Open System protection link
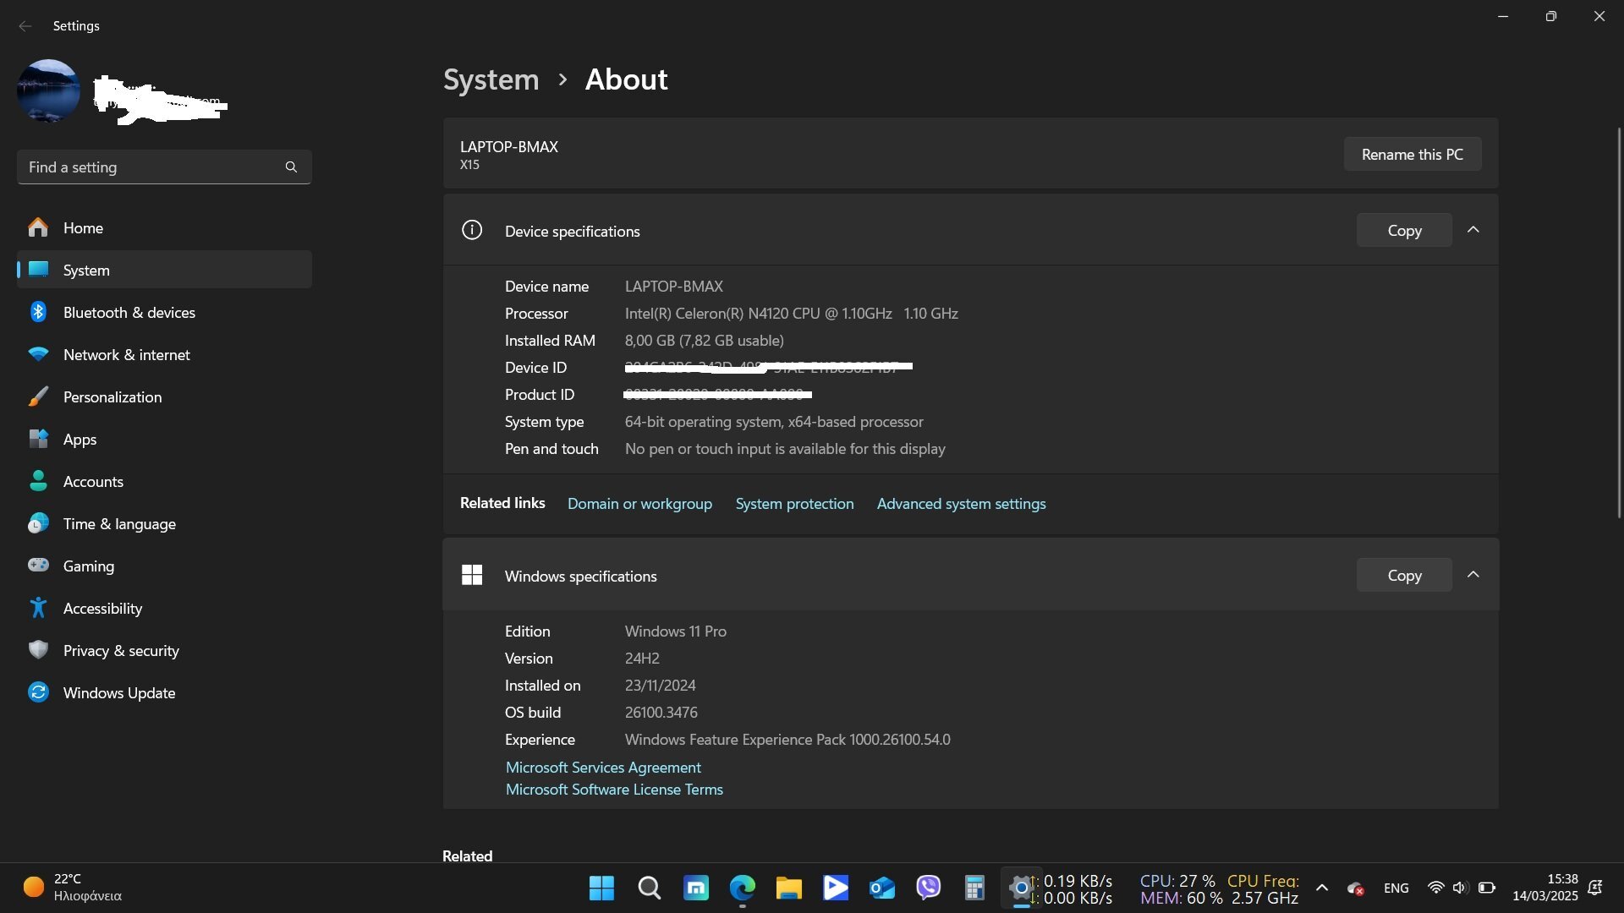Viewport: 1624px width, 913px height. pos(794,504)
